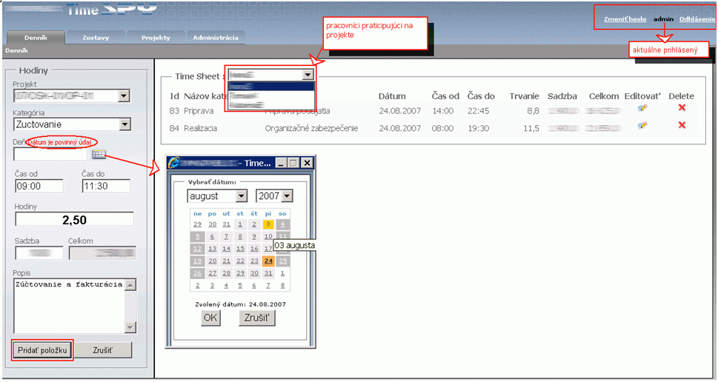Select August 3 in the calendar
The image size is (718, 382).
[268, 224]
